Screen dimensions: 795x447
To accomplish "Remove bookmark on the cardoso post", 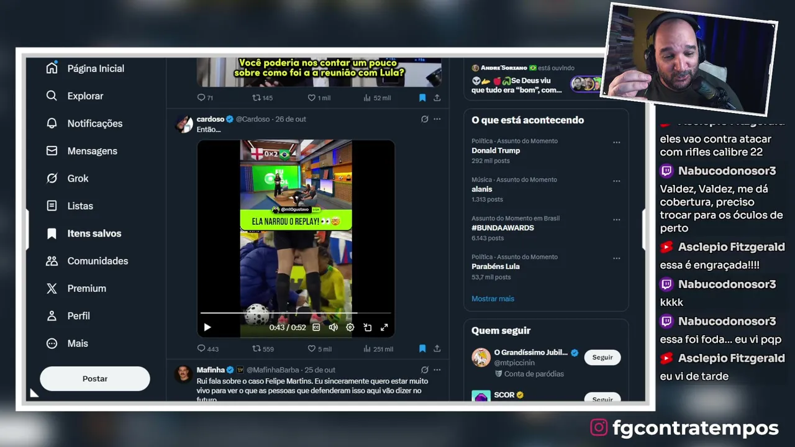I will coord(422,349).
